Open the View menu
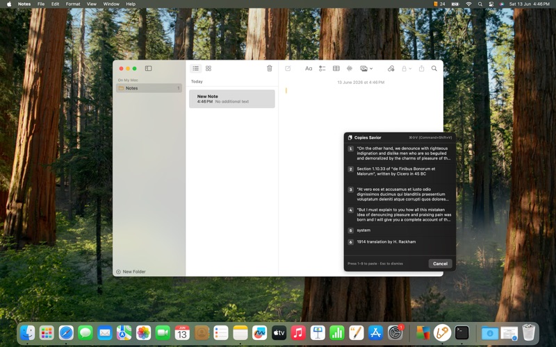Viewport: 556px width, 347px height. point(92,4)
